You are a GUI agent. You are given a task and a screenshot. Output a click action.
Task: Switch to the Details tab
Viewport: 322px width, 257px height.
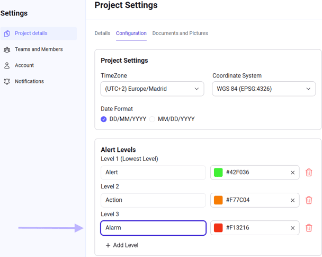(102, 33)
